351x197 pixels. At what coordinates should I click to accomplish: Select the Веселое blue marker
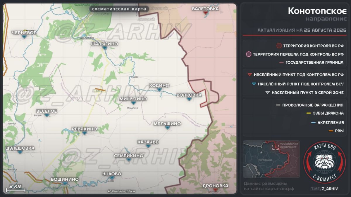click(x=47, y=115)
